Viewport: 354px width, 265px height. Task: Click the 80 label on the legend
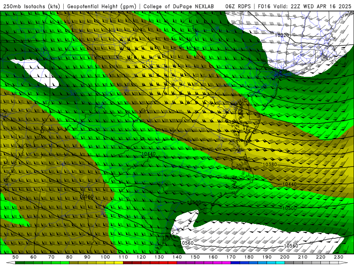tap(69, 257)
